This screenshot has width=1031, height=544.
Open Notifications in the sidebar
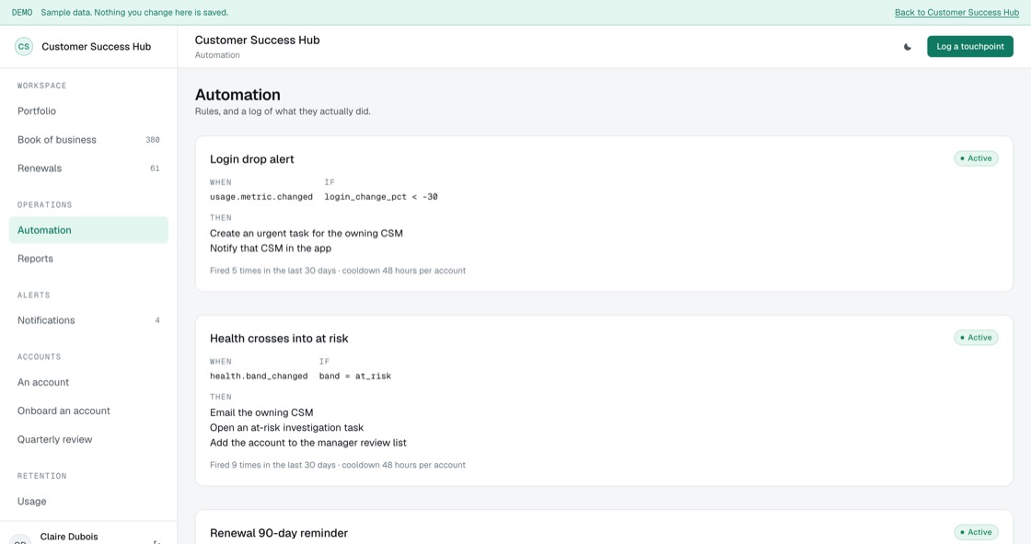88,320
